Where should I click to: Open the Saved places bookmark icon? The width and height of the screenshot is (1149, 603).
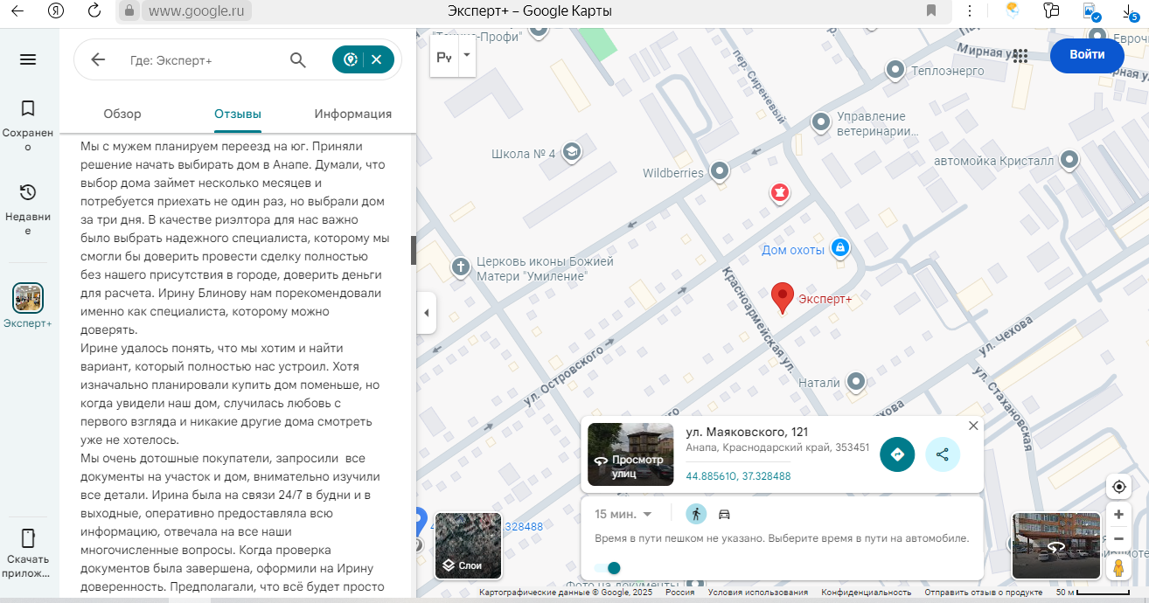click(28, 108)
